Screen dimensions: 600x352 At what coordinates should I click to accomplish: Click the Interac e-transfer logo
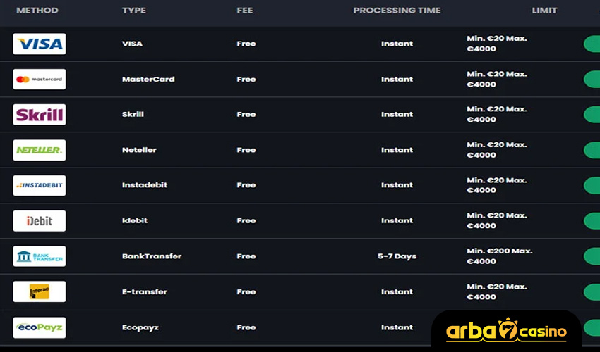[x=40, y=291]
